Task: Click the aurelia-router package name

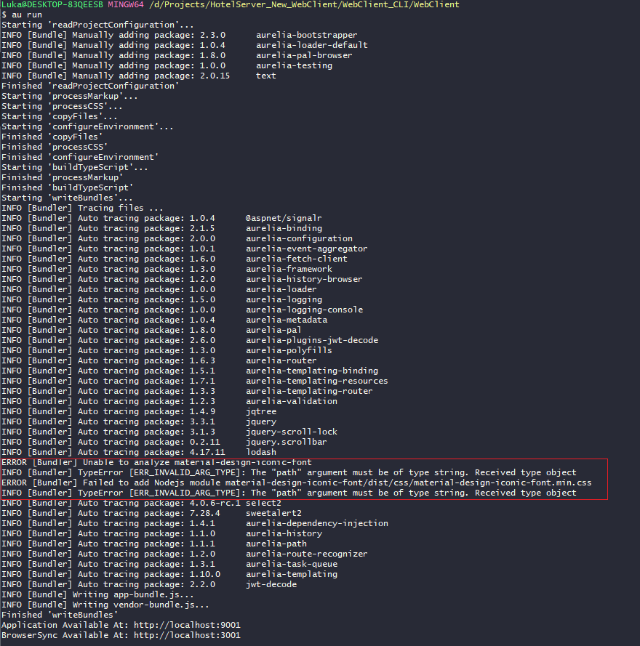Action: [281, 361]
